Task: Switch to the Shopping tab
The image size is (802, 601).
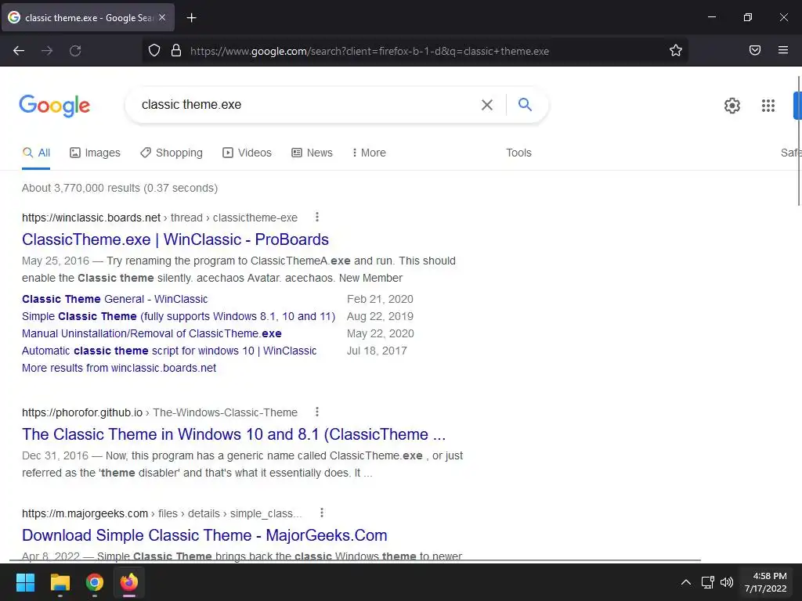Action: pyautogui.click(x=172, y=153)
